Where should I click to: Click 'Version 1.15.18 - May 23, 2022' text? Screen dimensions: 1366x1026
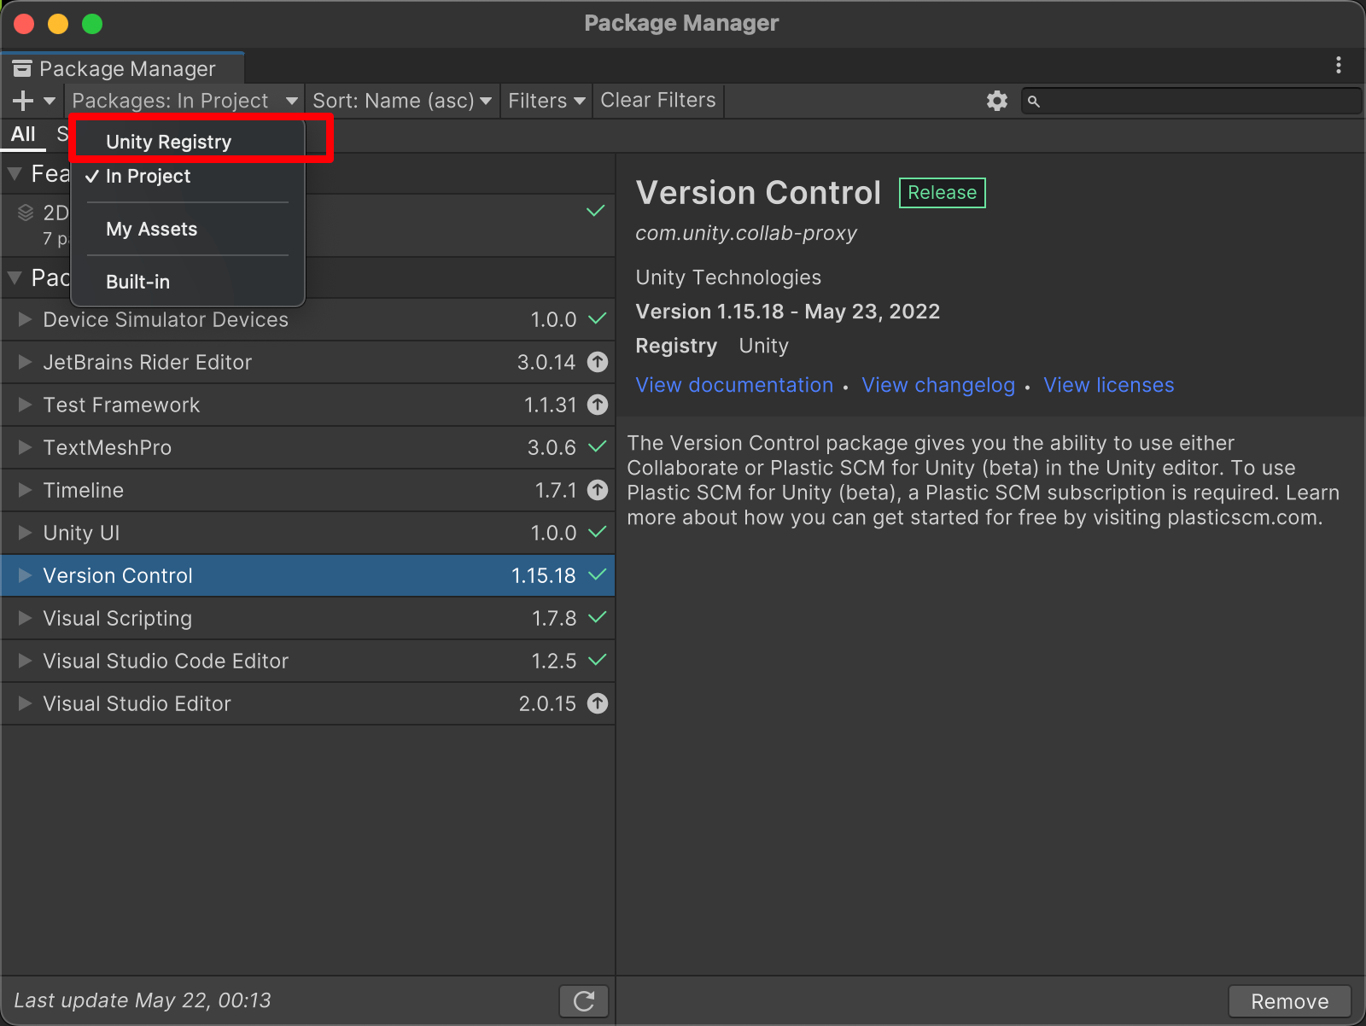(x=787, y=312)
